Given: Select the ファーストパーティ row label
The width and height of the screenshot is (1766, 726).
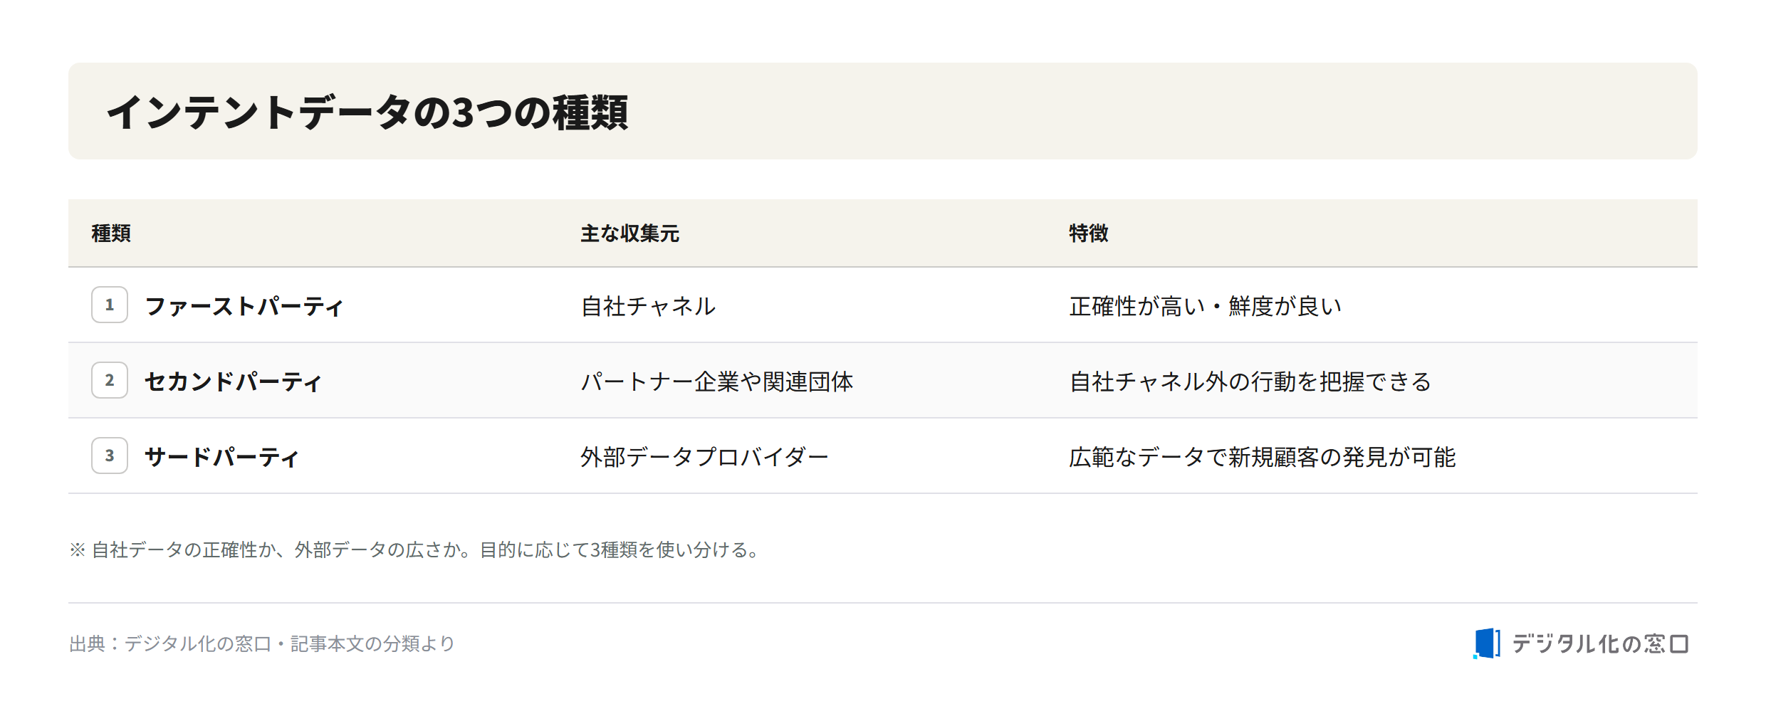Looking at the screenshot, I should 244,306.
